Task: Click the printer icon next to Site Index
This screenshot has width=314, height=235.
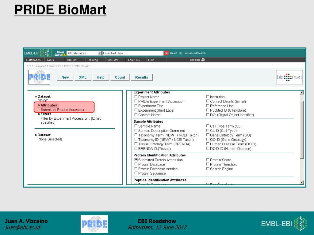Action: pos(203,60)
